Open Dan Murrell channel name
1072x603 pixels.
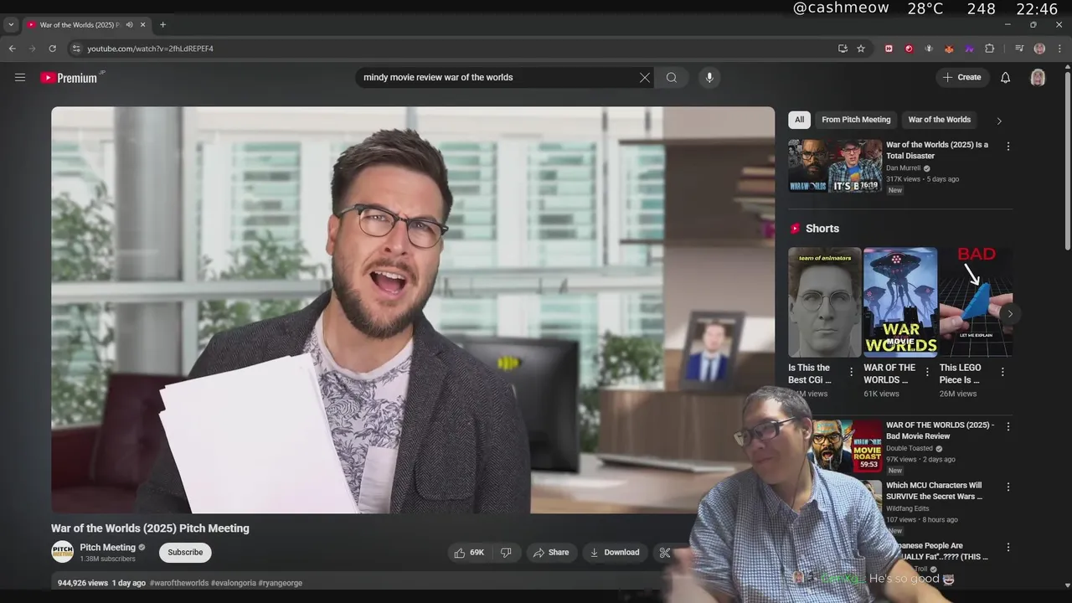click(903, 167)
